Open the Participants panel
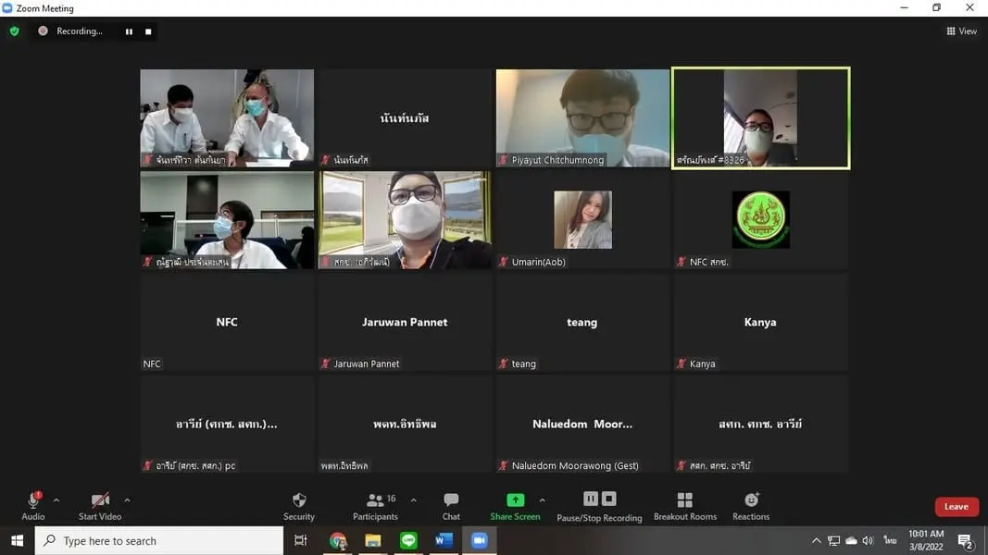This screenshot has width=988, height=555. coord(376,506)
